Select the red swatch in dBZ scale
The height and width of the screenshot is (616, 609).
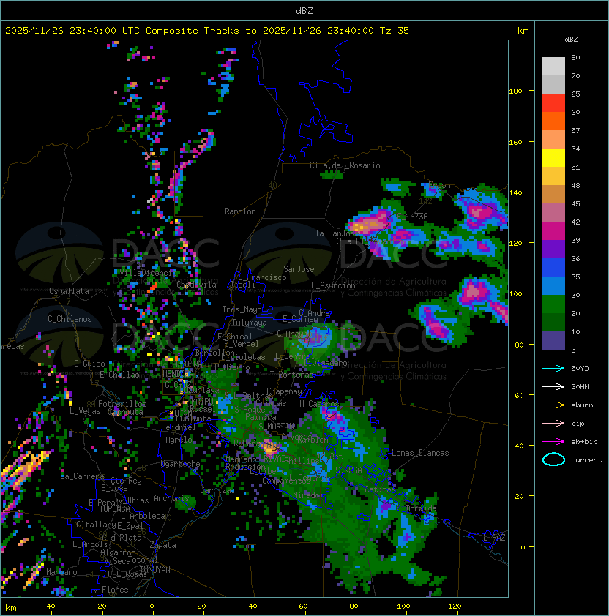[x=553, y=103]
